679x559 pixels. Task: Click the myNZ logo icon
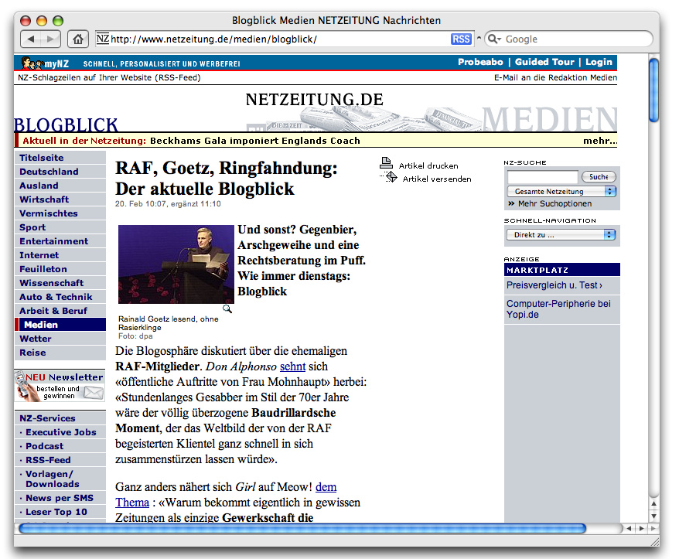[x=46, y=63]
